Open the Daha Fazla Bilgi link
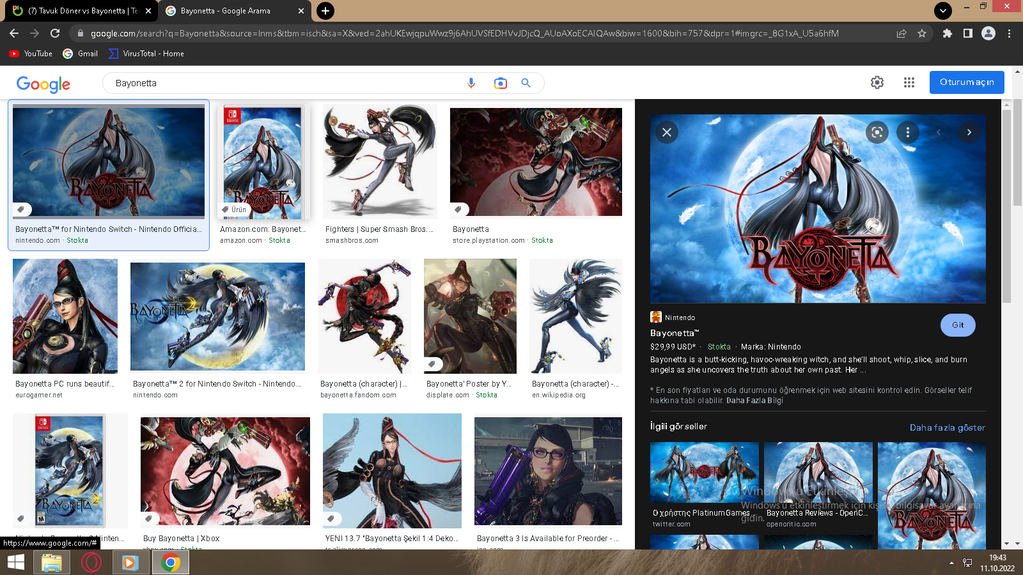 tap(754, 401)
